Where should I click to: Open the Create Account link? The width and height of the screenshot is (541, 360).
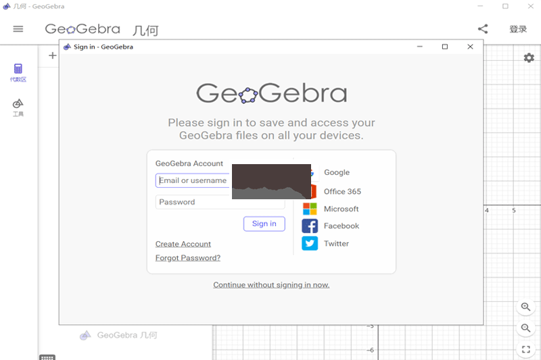pos(183,245)
